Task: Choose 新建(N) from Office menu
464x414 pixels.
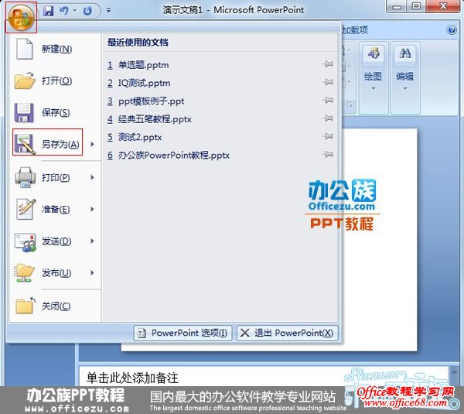Action: (x=56, y=49)
